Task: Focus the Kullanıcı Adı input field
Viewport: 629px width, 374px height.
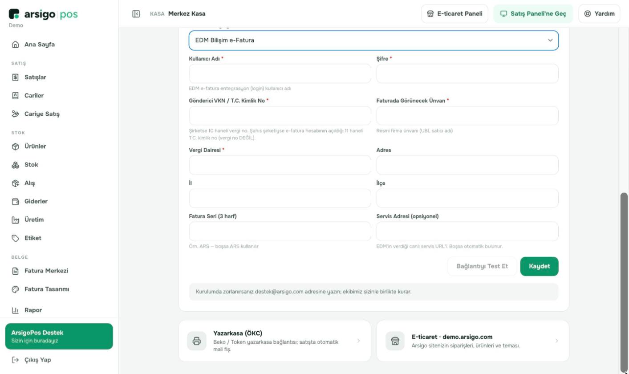Action: pyautogui.click(x=280, y=73)
